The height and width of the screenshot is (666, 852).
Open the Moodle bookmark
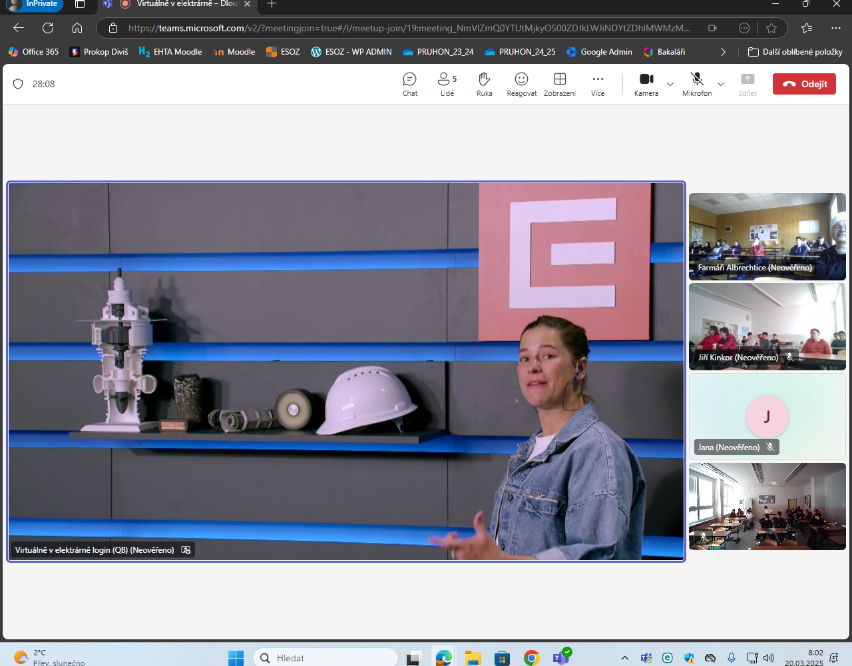(234, 52)
